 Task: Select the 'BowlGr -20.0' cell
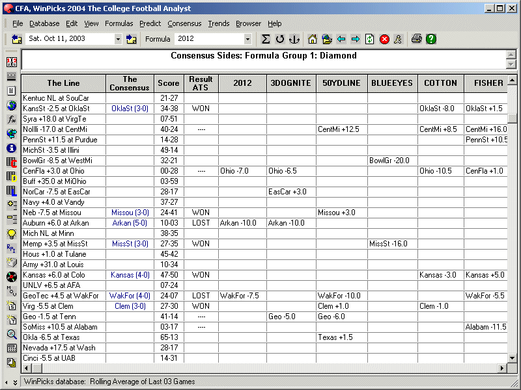(393, 161)
